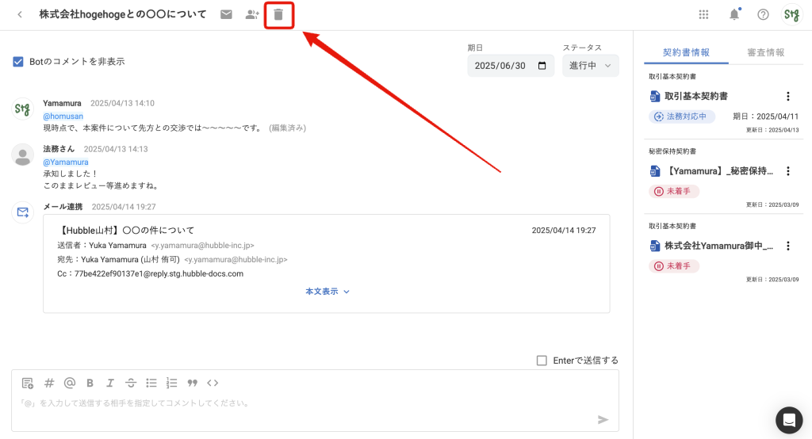The height and width of the screenshot is (439, 812).
Task: Insert a code block
Action: pyautogui.click(x=213, y=383)
